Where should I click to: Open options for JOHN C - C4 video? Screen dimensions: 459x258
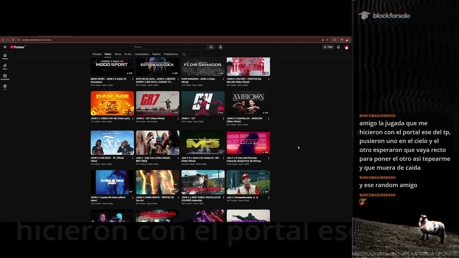pos(223,119)
